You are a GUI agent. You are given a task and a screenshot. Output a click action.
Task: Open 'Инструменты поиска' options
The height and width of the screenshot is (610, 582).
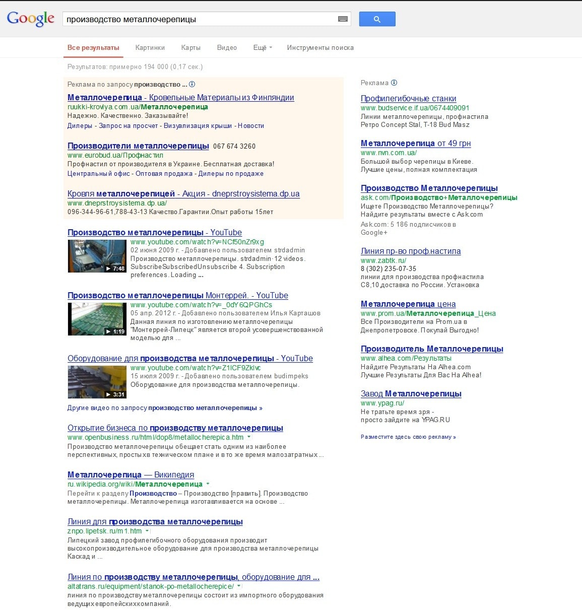pos(320,47)
